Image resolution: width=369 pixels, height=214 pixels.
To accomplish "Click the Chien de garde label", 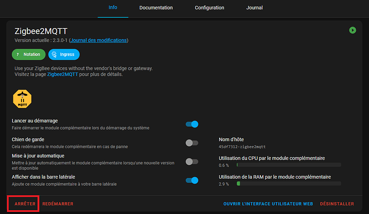I will 28,139.
